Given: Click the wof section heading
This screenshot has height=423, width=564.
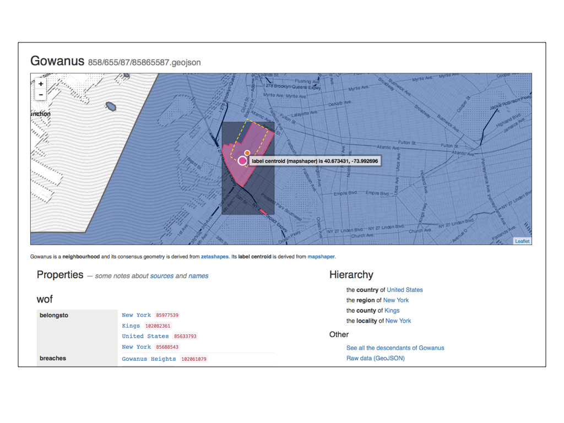Looking at the screenshot, I should [x=45, y=299].
